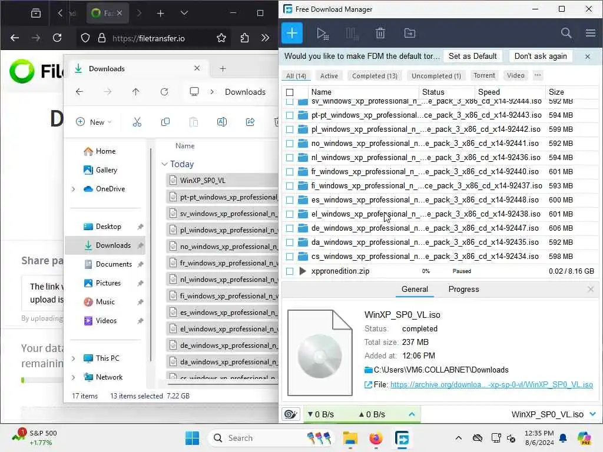603x452 pixels.
Task: Go back in File Explorer navigation
Action: pyautogui.click(x=79, y=92)
